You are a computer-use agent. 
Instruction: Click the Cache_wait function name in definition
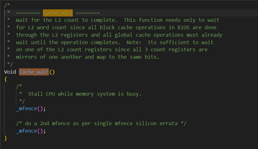tap(34, 72)
